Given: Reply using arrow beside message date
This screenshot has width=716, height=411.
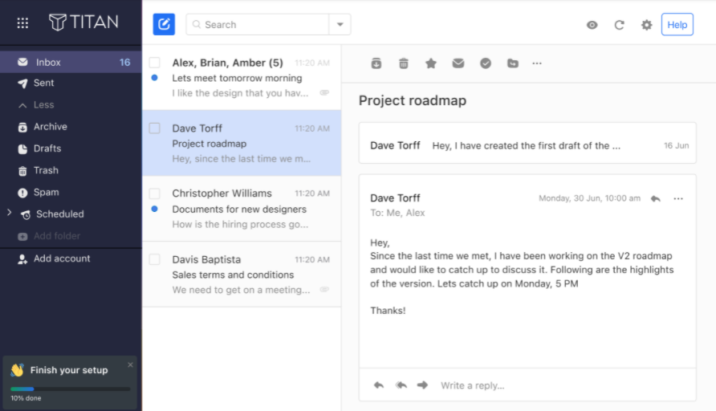Looking at the screenshot, I should click(x=656, y=198).
